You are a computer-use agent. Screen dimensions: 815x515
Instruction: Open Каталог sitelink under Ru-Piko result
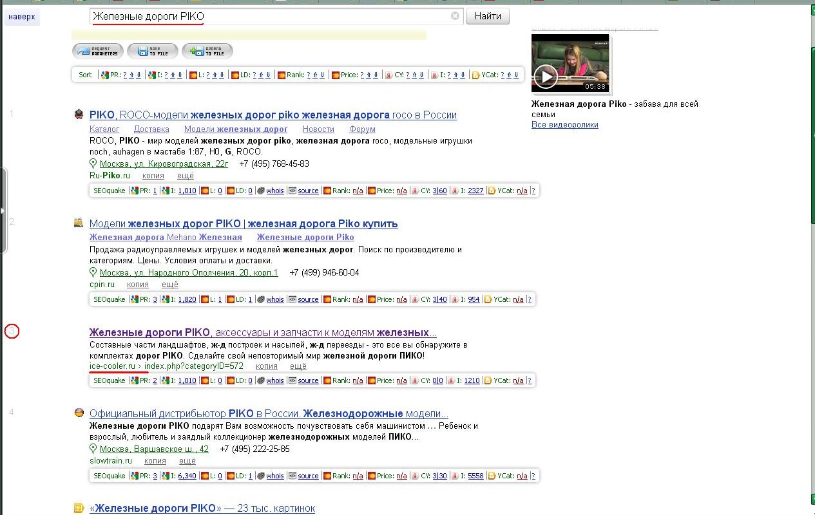click(x=104, y=129)
